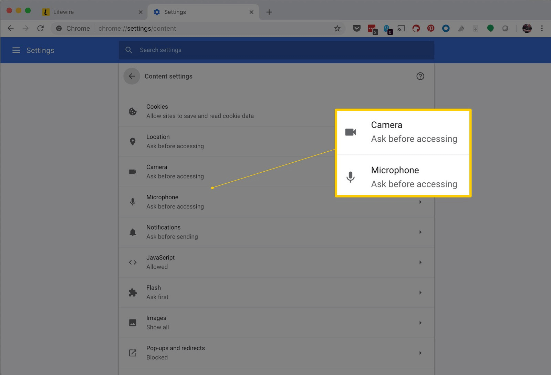Open the Content settings help icon

[420, 76]
